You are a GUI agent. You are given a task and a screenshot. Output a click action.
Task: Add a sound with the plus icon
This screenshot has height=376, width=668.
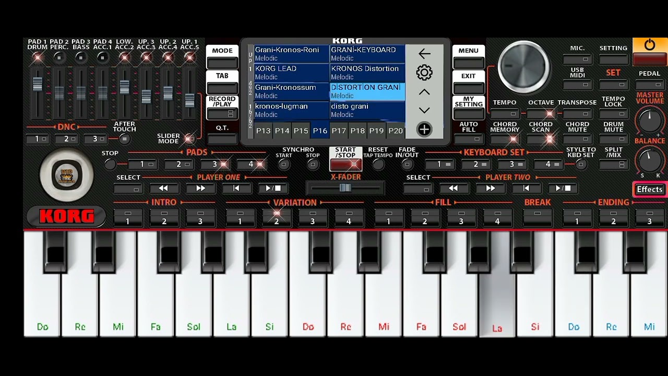[x=424, y=130]
